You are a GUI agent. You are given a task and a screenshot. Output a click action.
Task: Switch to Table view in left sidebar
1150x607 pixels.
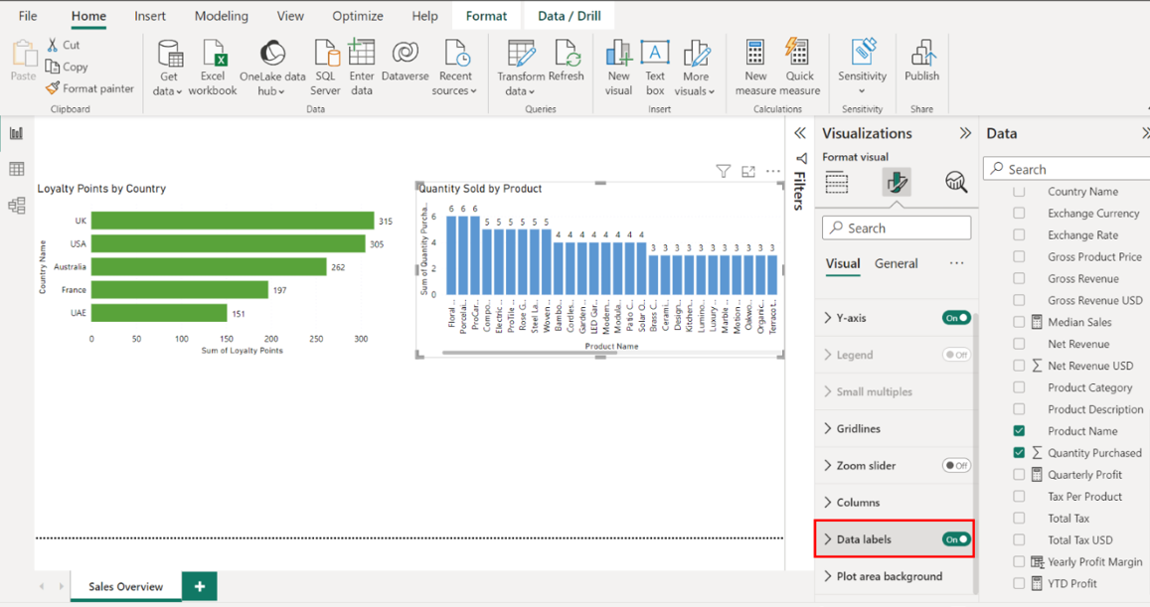(17, 170)
